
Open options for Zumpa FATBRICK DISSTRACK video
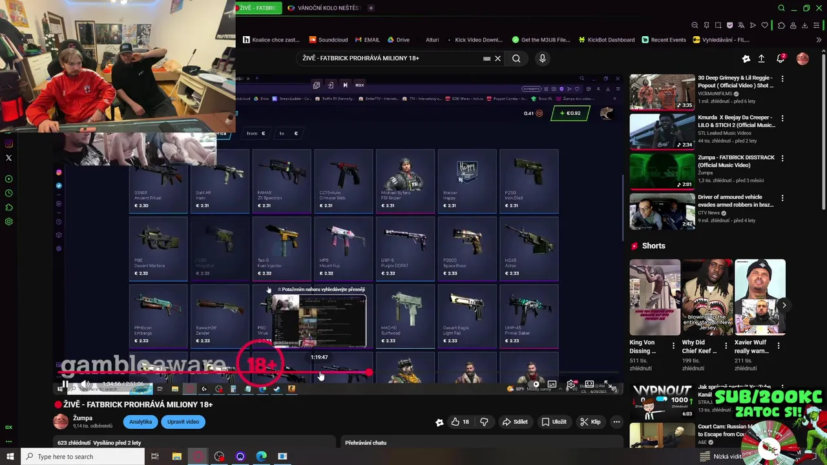(x=782, y=158)
